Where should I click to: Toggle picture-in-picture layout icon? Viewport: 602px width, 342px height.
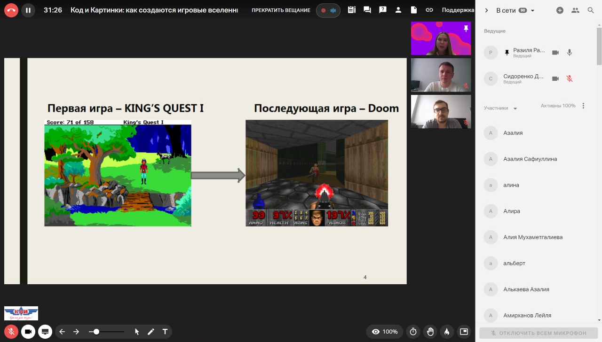464,332
